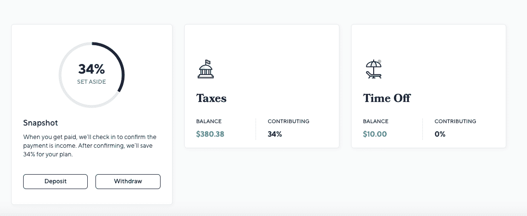Image resolution: width=527 pixels, height=216 pixels.
Task: Click the 34% percentage in the ring
Action: 92,69
